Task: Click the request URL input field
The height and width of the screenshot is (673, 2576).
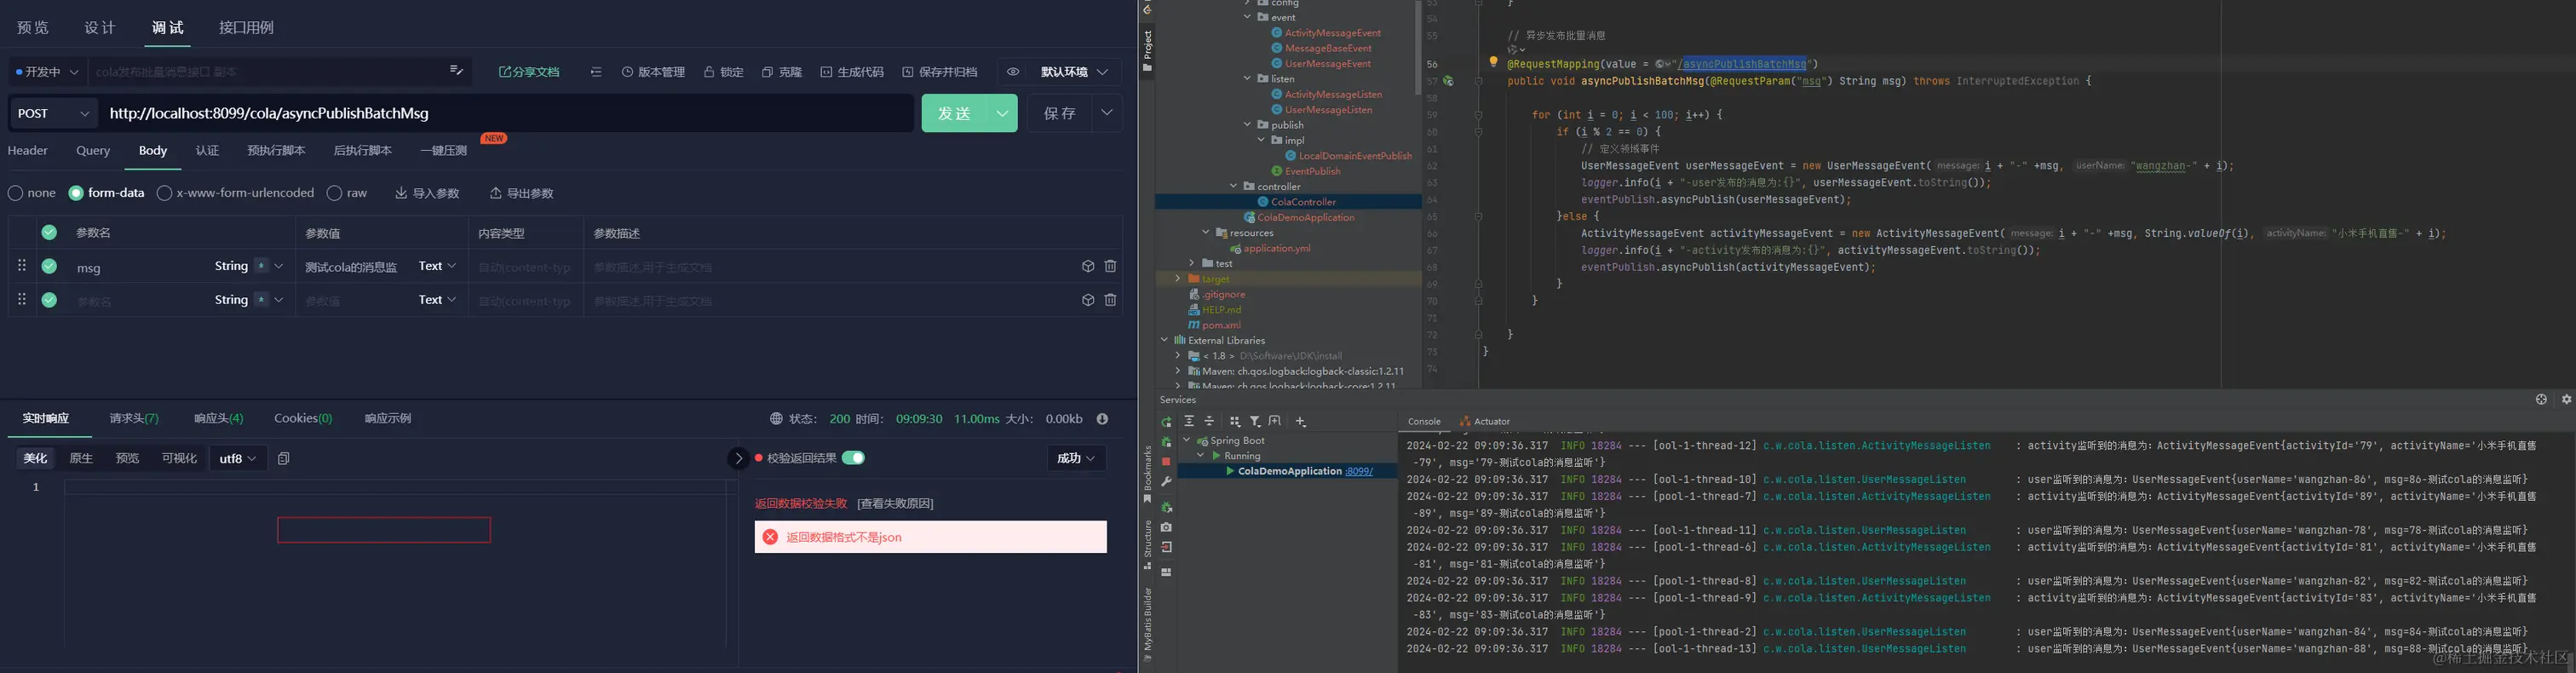Action: click(505, 114)
